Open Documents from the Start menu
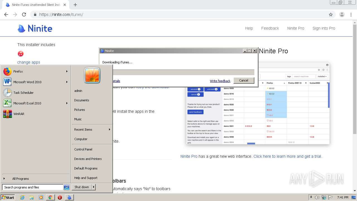The width and height of the screenshot is (357, 201). [82, 100]
